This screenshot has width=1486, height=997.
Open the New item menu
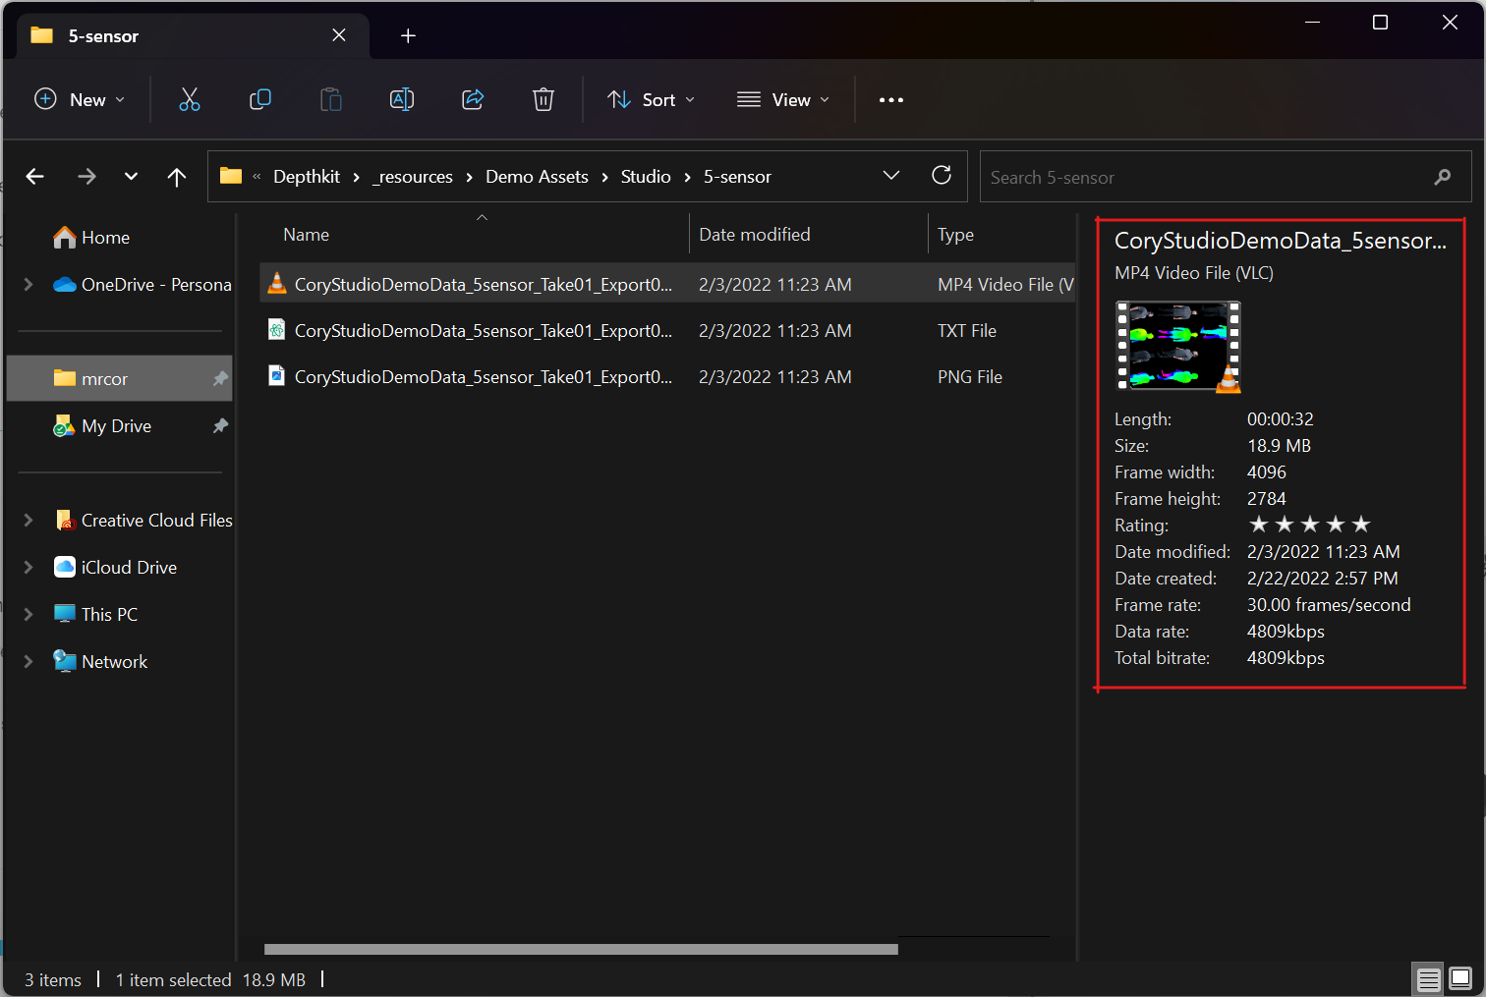(81, 100)
